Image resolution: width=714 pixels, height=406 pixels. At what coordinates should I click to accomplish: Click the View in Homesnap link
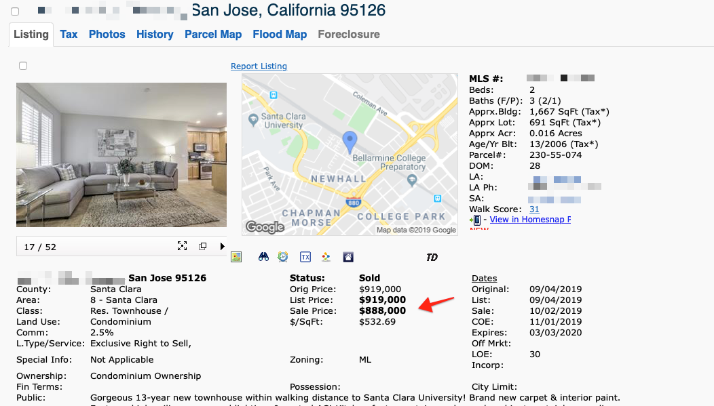point(530,220)
